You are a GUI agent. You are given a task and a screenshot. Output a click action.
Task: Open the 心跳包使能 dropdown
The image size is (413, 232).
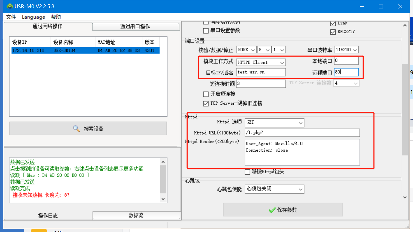click(275, 189)
